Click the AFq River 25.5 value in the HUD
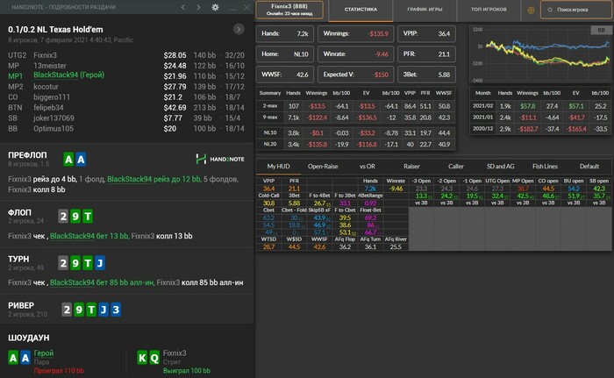 396,247
